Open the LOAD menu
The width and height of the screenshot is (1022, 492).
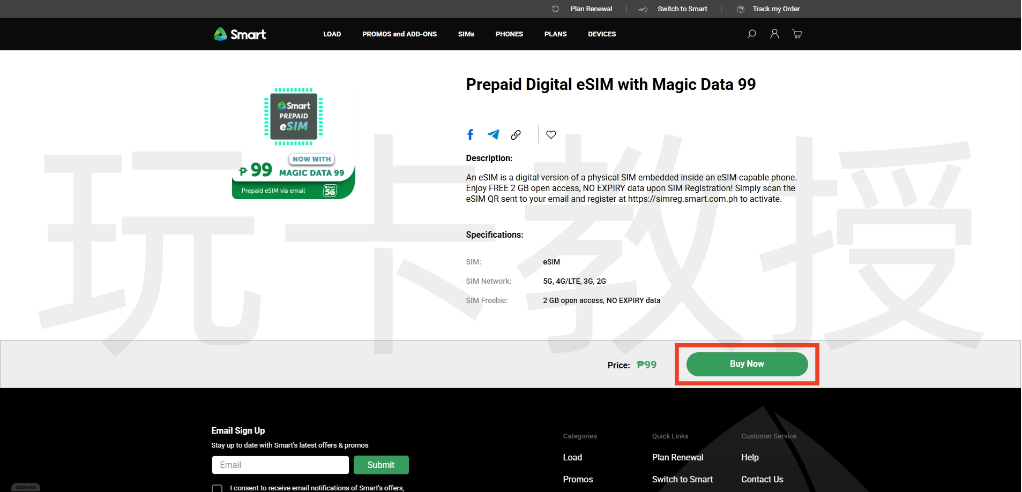click(332, 34)
